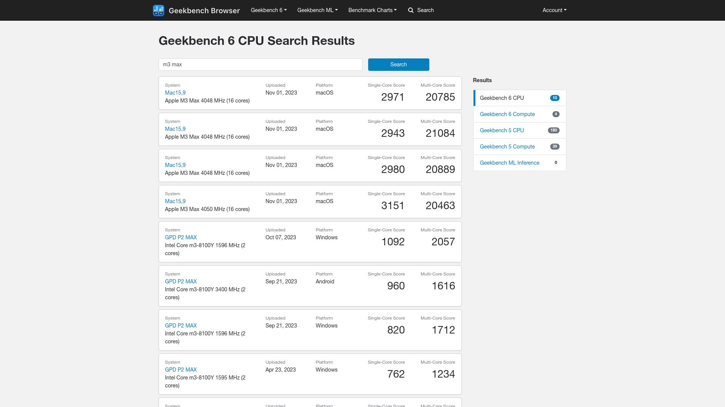Open GPD P2 MAX result uploaded Oct 07, 2023
Viewport: 725px width, 407px height.
pyautogui.click(x=181, y=237)
